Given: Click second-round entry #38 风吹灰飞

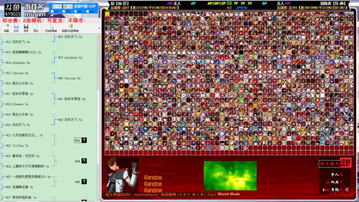Looking at the screenshot, I should point(70,37).
